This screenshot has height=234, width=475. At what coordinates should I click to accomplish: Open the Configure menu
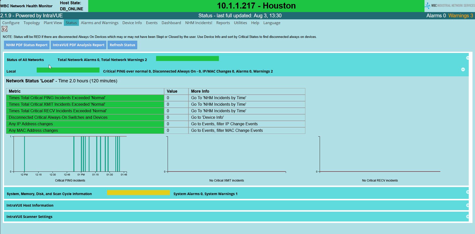[11, 23]
